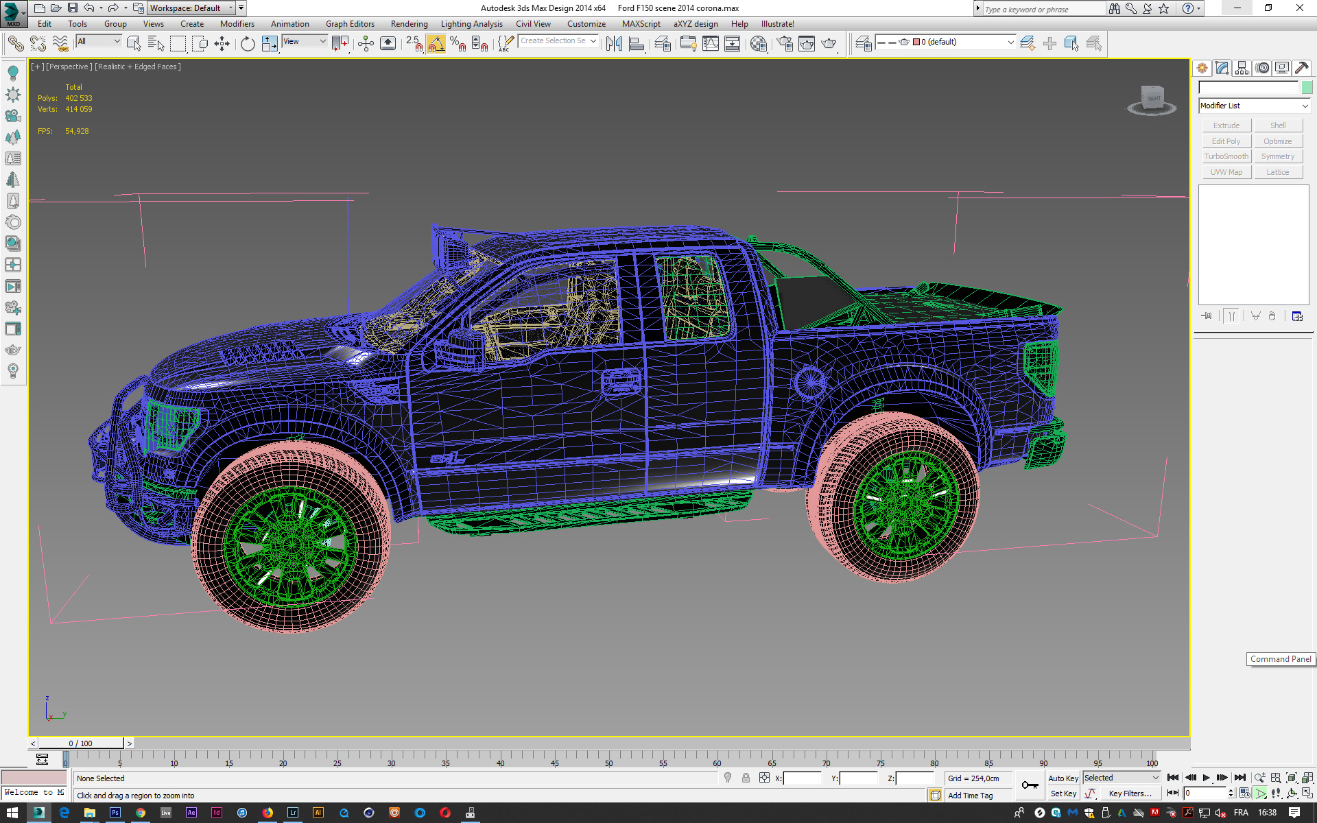The height and width of the screenshot is (823, 1317).
Task: Open the Curve Editor
Action: [x=711, y=44]
